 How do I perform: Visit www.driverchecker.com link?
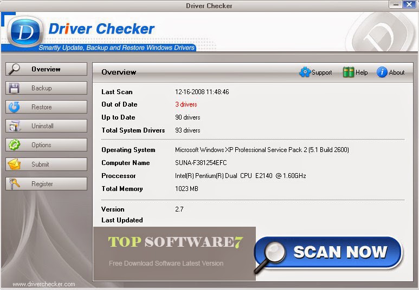44,284
